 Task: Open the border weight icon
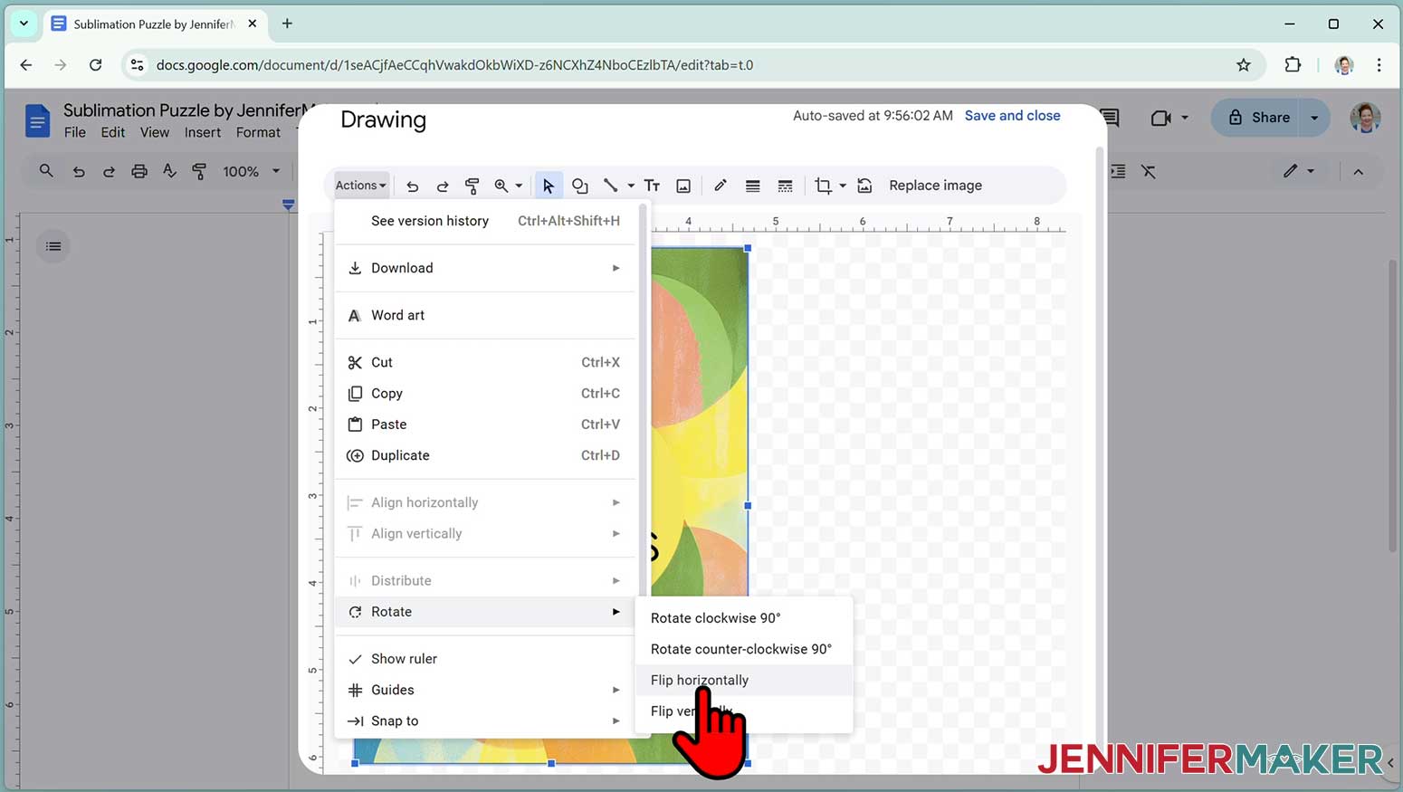point(752,186)
